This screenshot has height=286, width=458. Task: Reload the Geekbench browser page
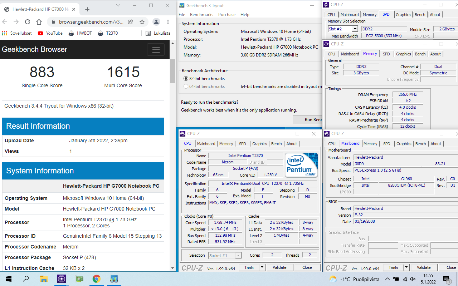point(28,22)
